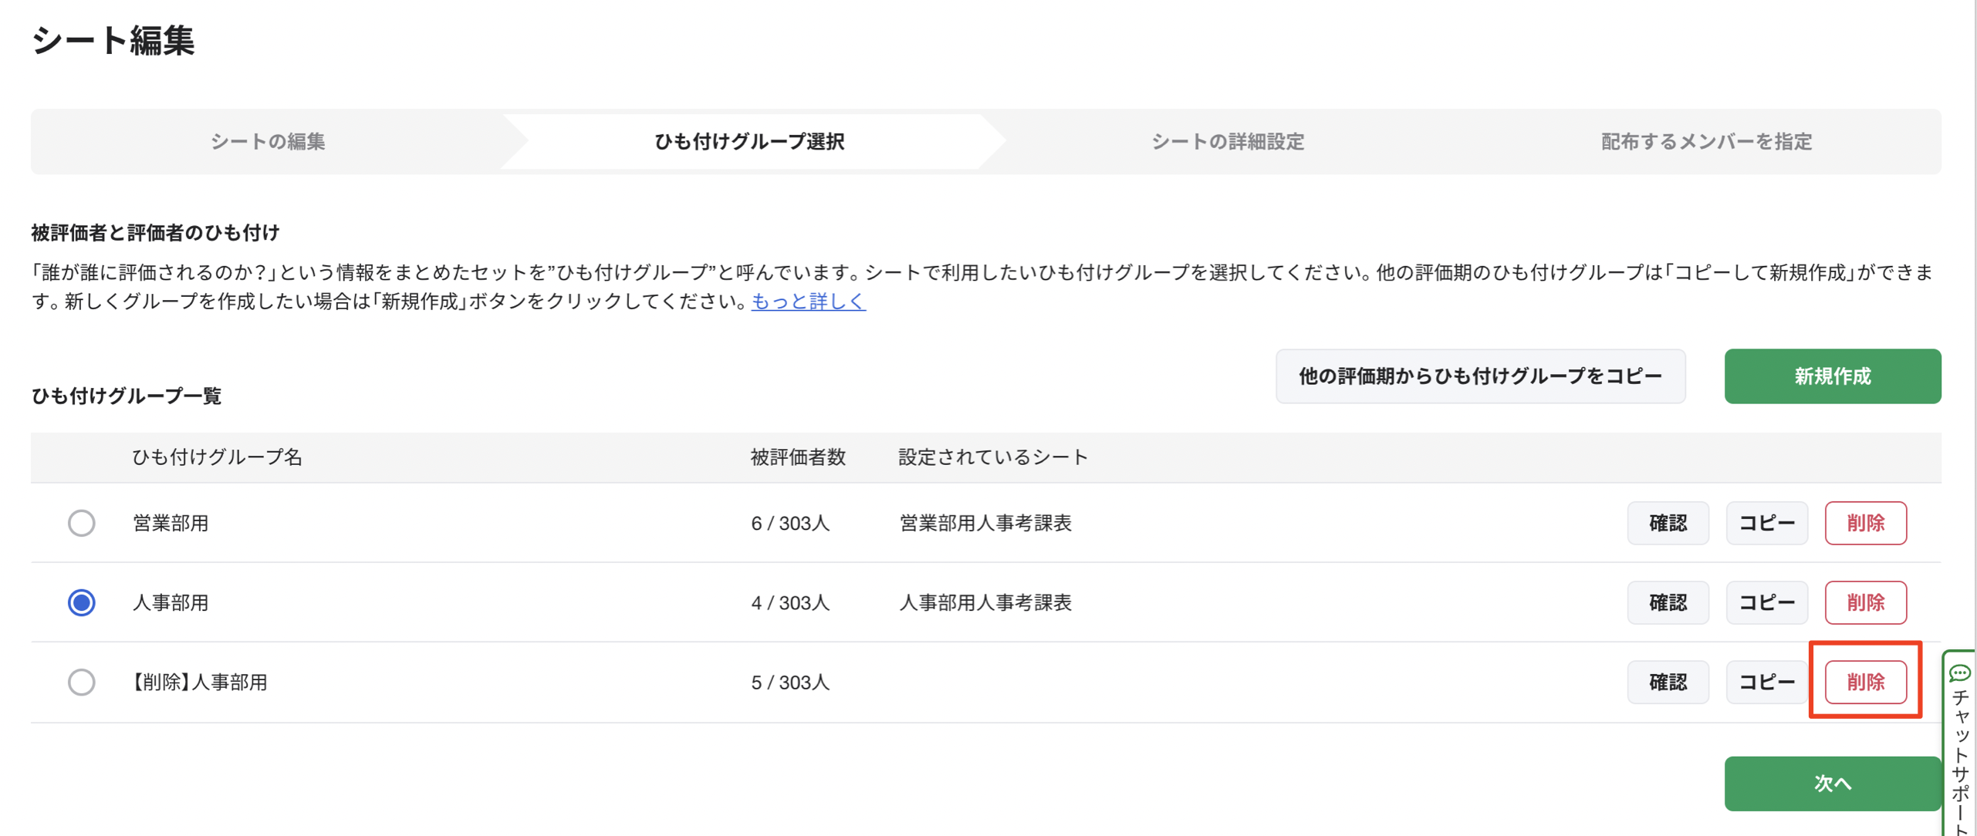Click the 被評価者数 column header
This screenshot has height=836, width=1977.
pos(798,457)
